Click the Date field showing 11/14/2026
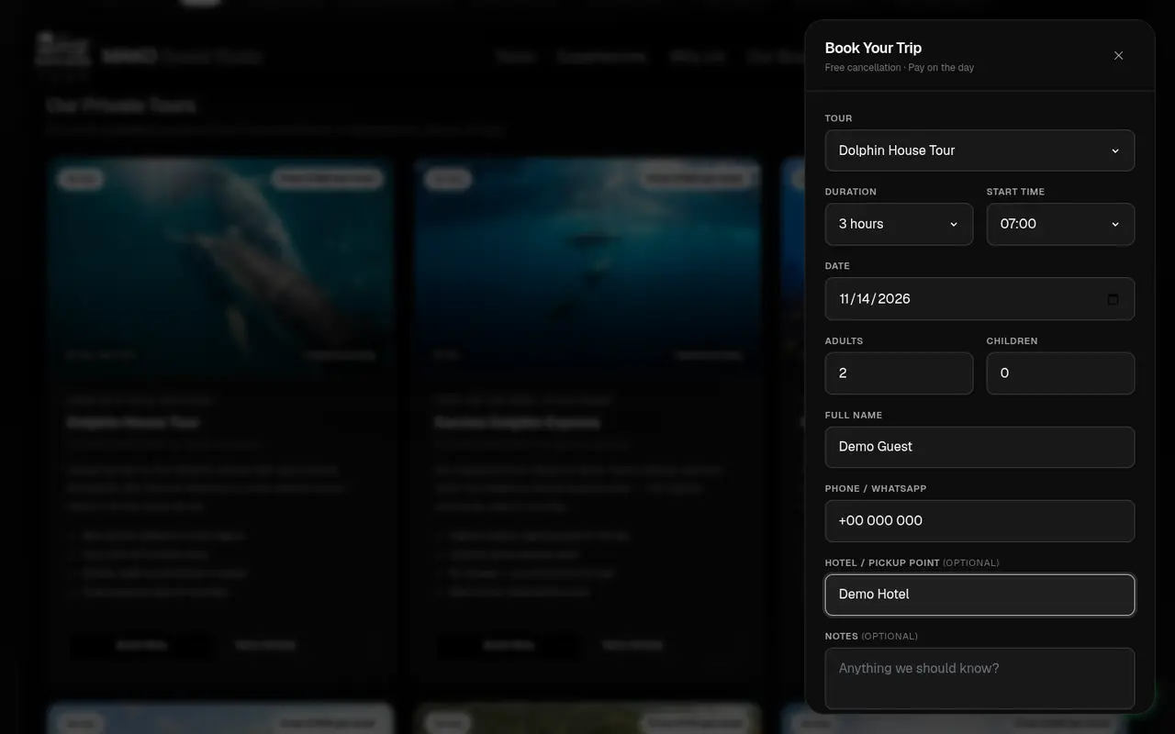The image size is (1175, 734). 979,299
